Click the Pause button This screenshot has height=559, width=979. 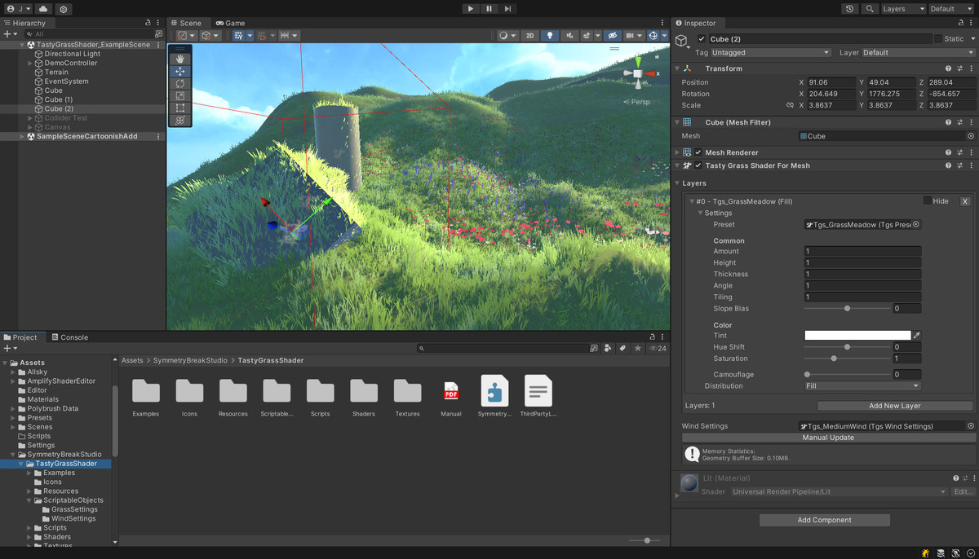click(x=489, y=9)
